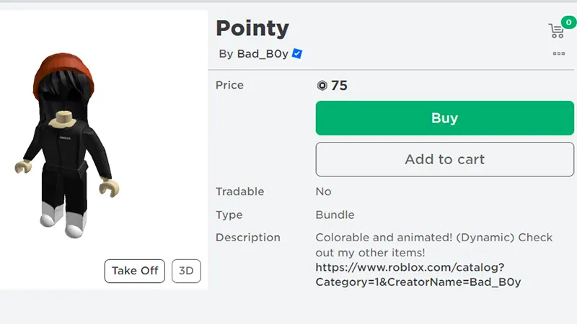Click the description text Colorable and animated
Screen dimensions: 577x324
pyautogui.click(x=384, y=238)
